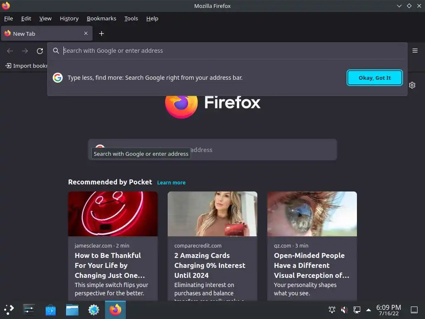Click 'This simple switch flips your perspective' text
The width and height of the screenshot is (425, 319).
click(111, 289)
